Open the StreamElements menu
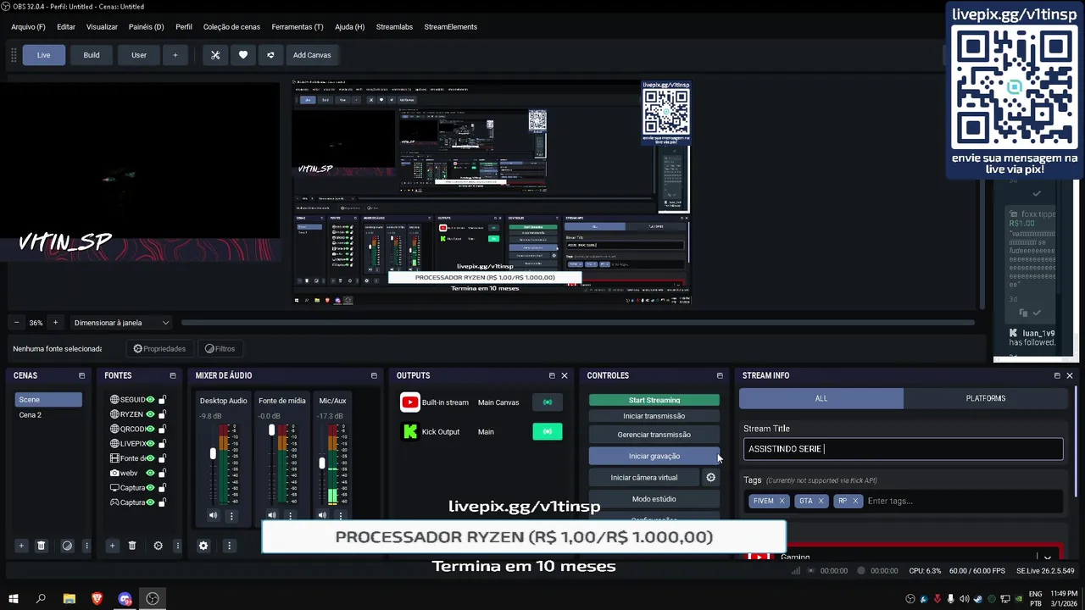1085x610 pixels. 451,27
